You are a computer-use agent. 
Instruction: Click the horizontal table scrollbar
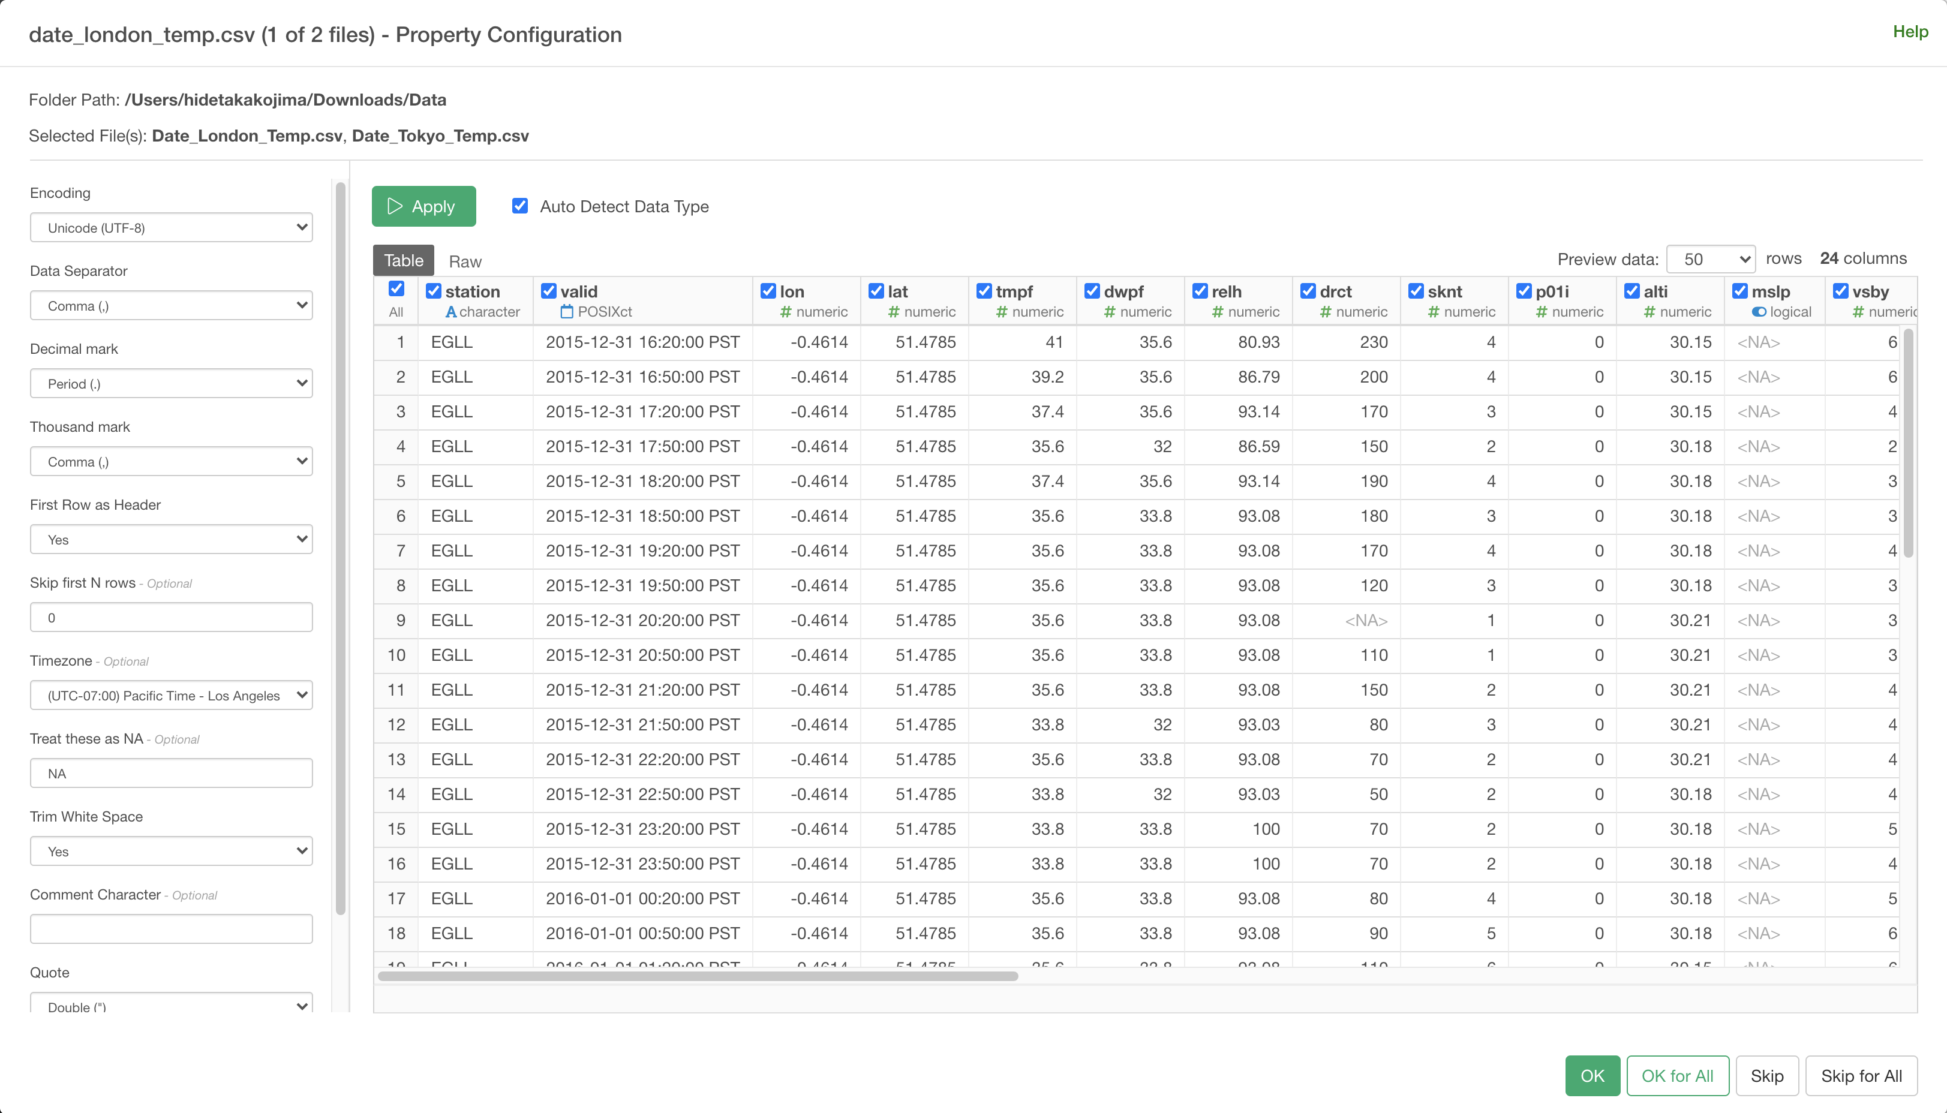click(697, 976)
